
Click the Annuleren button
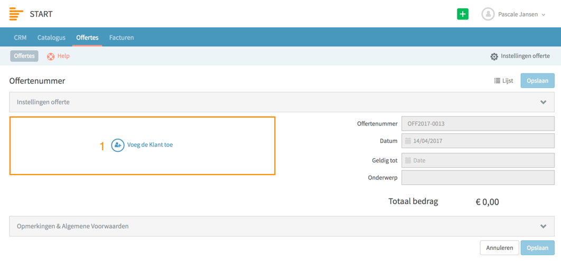click(x=500, y=248)
